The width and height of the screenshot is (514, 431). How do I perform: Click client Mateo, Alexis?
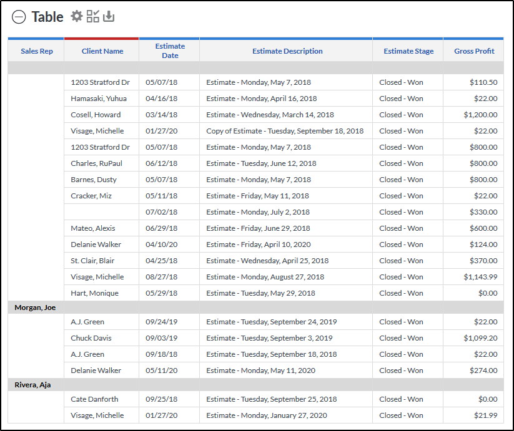pos(93,228)
